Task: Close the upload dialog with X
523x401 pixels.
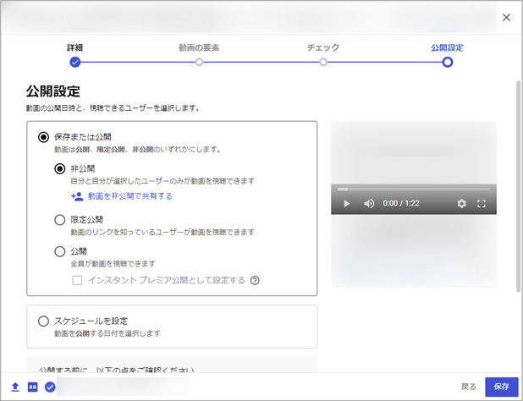Action: 506,17
